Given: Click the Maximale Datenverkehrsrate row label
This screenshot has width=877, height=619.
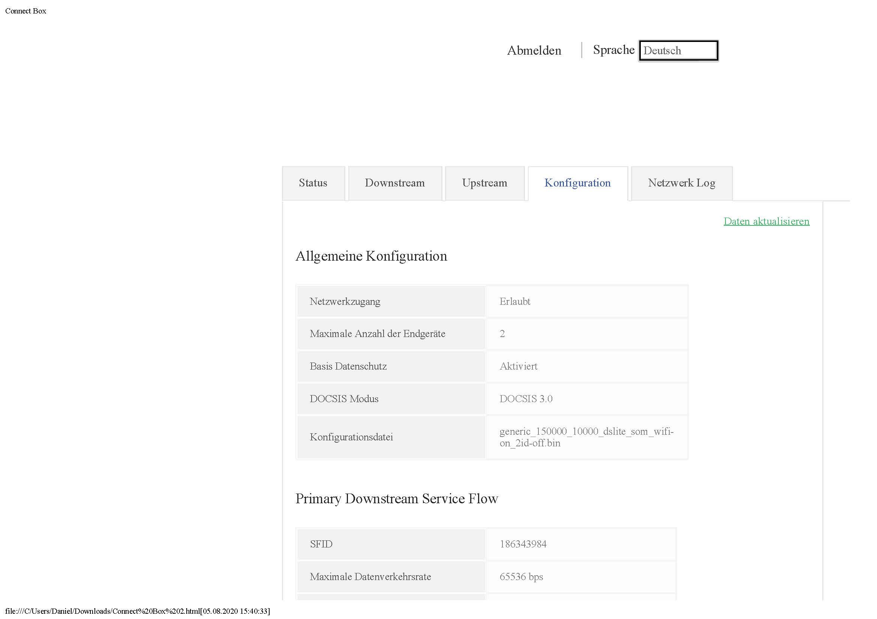Looking at the screenshot, I should click(370, 576).
